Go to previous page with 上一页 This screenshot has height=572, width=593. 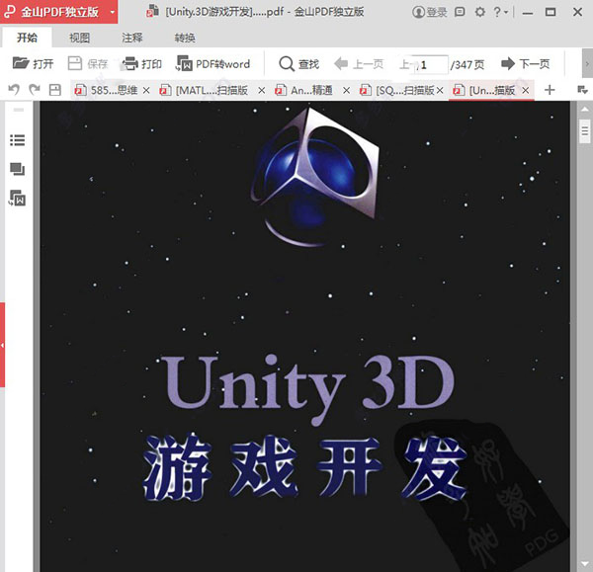click(359, 63)
